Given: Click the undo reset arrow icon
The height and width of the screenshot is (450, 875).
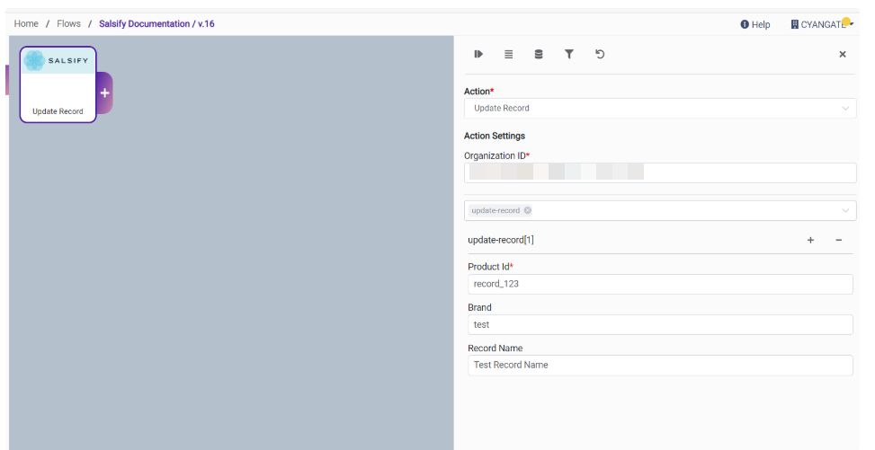Looking at the screenshot, I should click(600, 55).
